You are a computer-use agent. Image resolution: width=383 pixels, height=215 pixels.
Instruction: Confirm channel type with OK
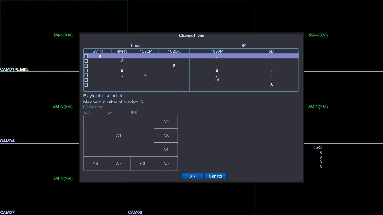192,176
